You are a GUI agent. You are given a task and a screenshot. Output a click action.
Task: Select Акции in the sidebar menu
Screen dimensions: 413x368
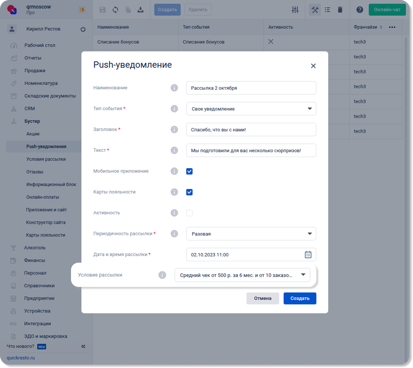[x=33, y=134]
